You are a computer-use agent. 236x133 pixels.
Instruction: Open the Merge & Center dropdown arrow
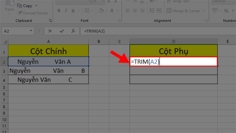[x=204, y=11]
